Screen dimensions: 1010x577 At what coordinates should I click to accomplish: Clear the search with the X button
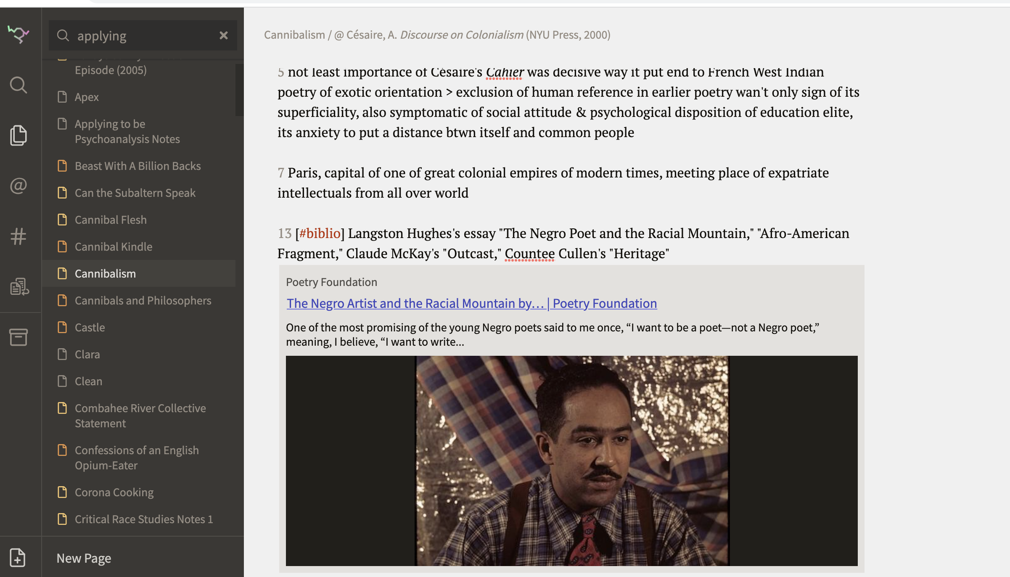[224, 35]
